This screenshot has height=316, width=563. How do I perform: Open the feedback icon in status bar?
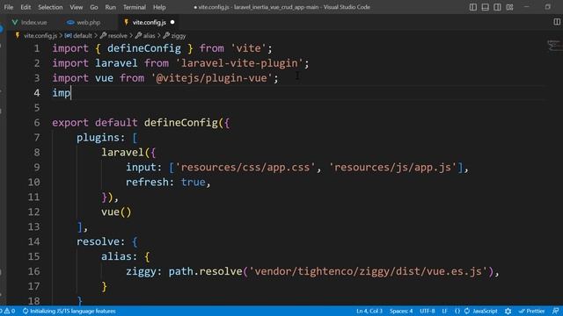[555, 311]
